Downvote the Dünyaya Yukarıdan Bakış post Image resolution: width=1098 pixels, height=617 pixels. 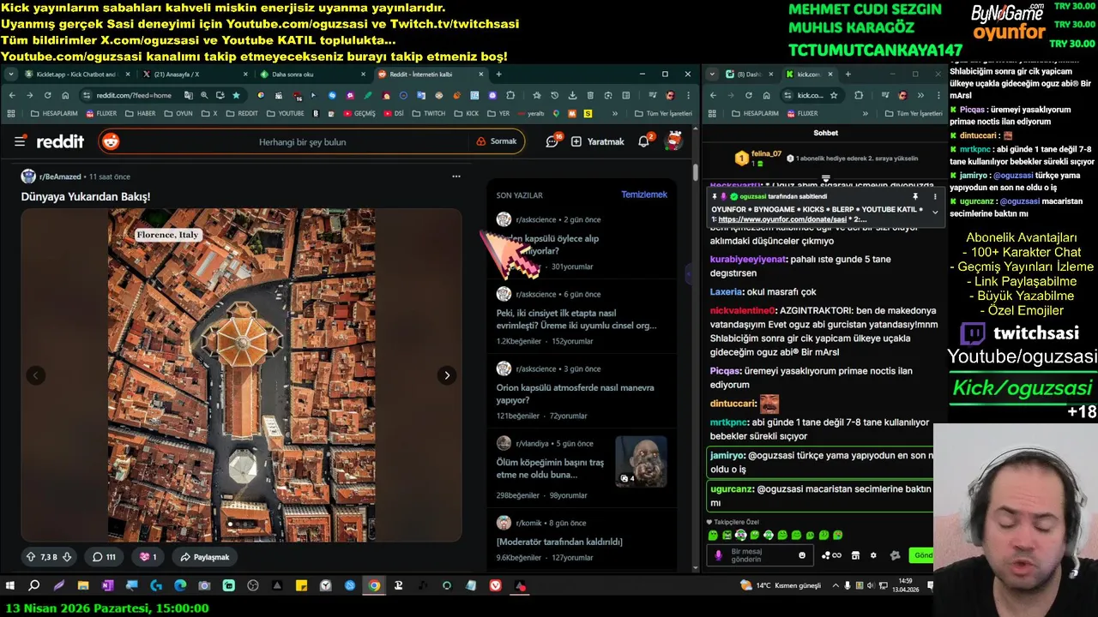click(x=67, y=557)
